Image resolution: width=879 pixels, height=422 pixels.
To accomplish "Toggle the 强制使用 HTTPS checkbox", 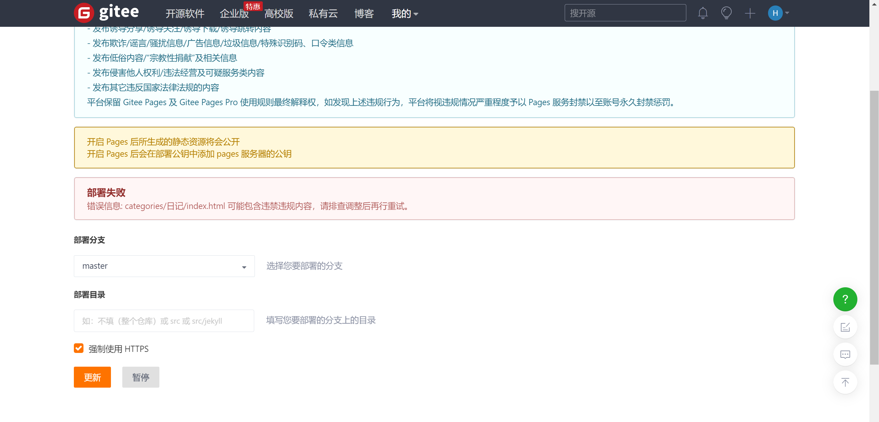I will [79, 348].
